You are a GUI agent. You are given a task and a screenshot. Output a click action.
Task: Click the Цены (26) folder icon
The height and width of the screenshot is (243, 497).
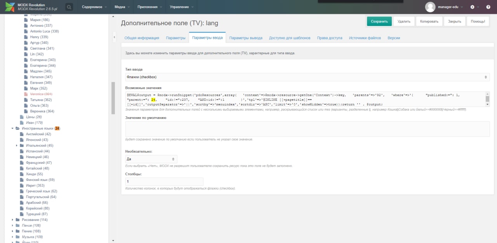[x=22, y=117]
